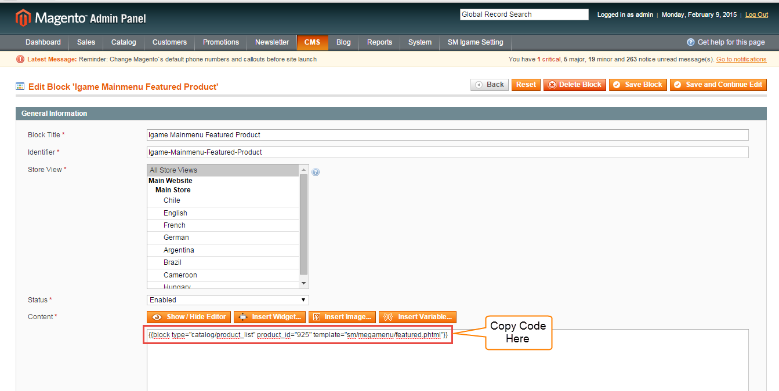
Task: Open the Blog menu
Action: (x=343, y=42)
